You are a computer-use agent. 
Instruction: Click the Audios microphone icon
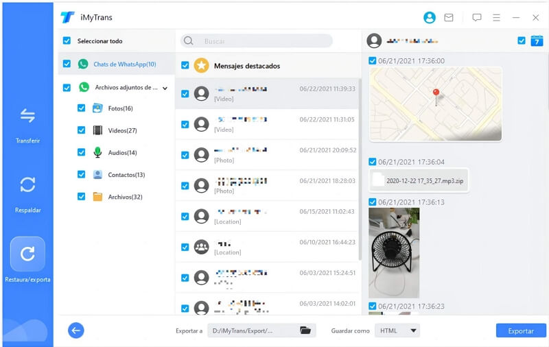click(97, 152)
